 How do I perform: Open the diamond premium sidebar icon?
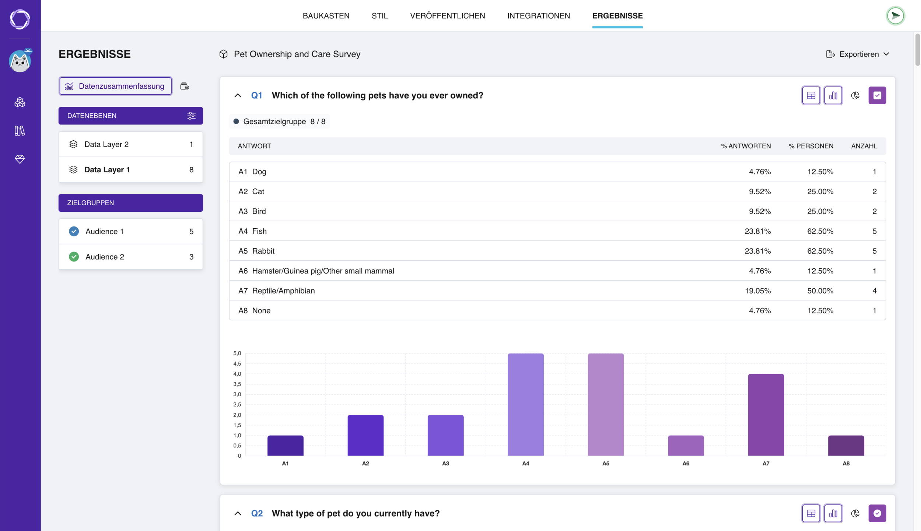pyautogui.click(x=20, y=159)
